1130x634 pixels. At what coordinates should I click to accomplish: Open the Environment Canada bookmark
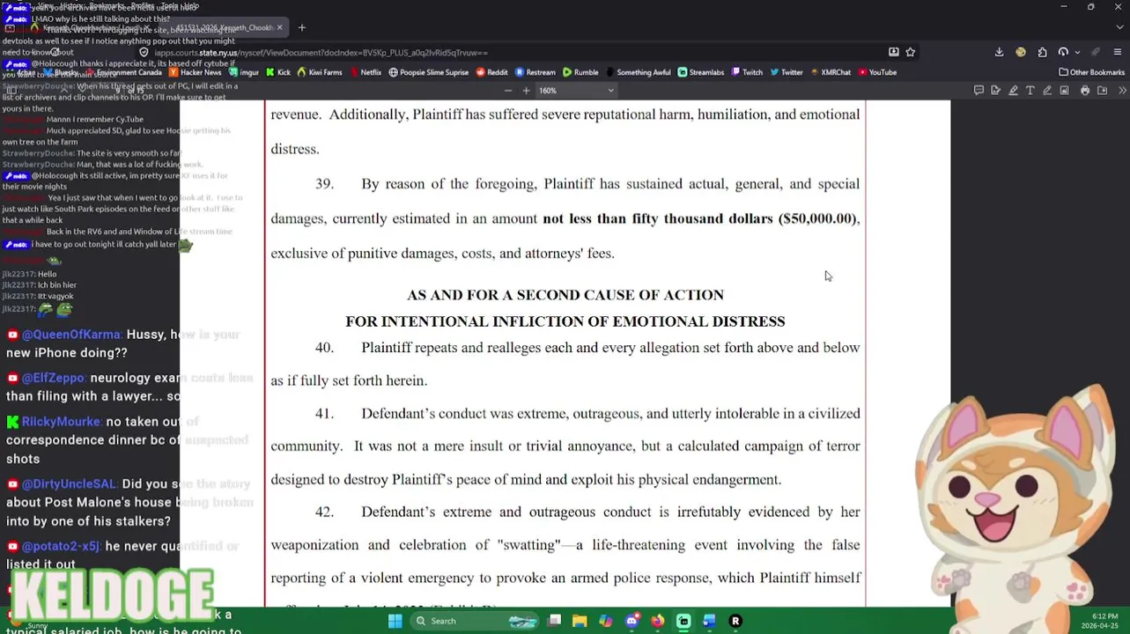pyautogui.click(x=122, y=72)
